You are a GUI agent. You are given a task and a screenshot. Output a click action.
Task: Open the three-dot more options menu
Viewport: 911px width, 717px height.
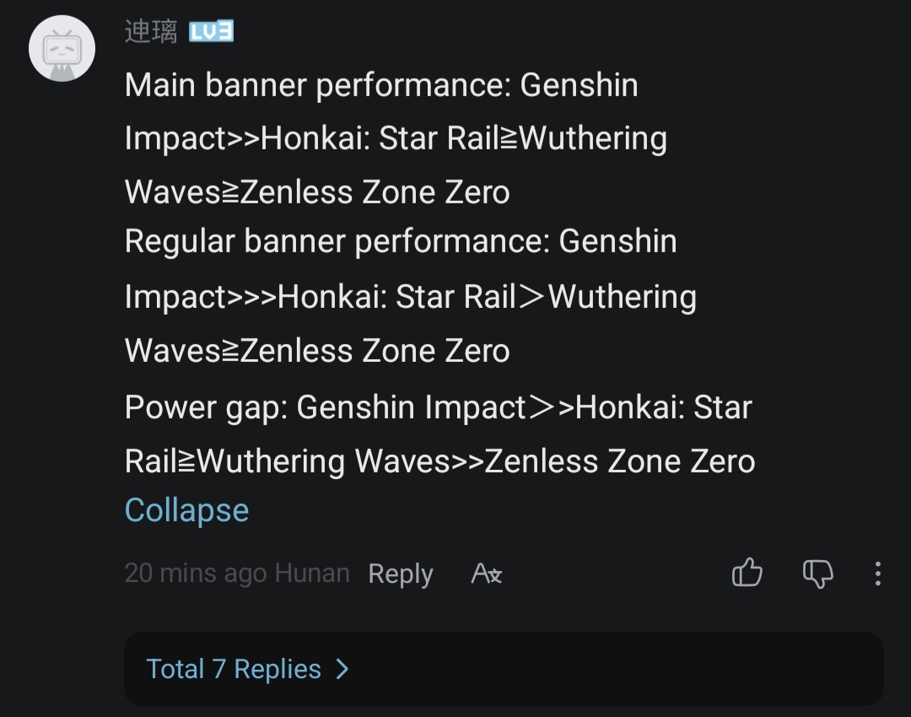point(878,574)
